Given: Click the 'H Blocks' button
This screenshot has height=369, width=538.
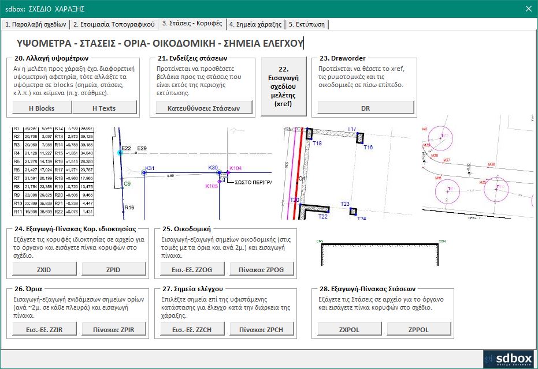Looking at the screenshot, I should click(x=42, y=108).
